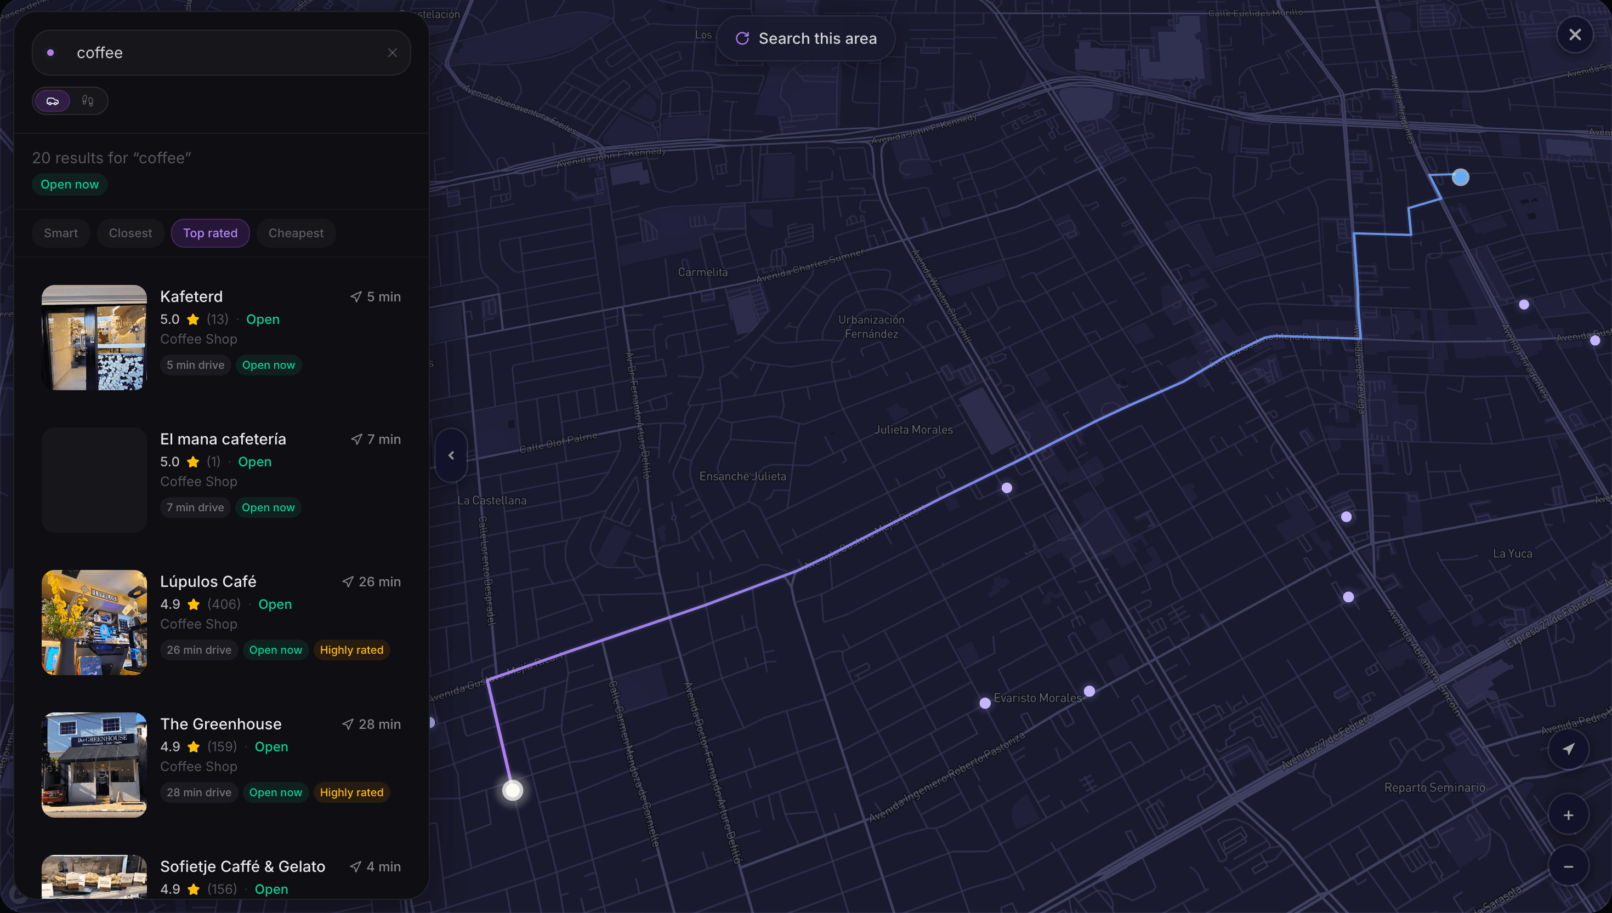
Task: Open The Greenhouse storefront thumbnail
Action: point(93,764)
